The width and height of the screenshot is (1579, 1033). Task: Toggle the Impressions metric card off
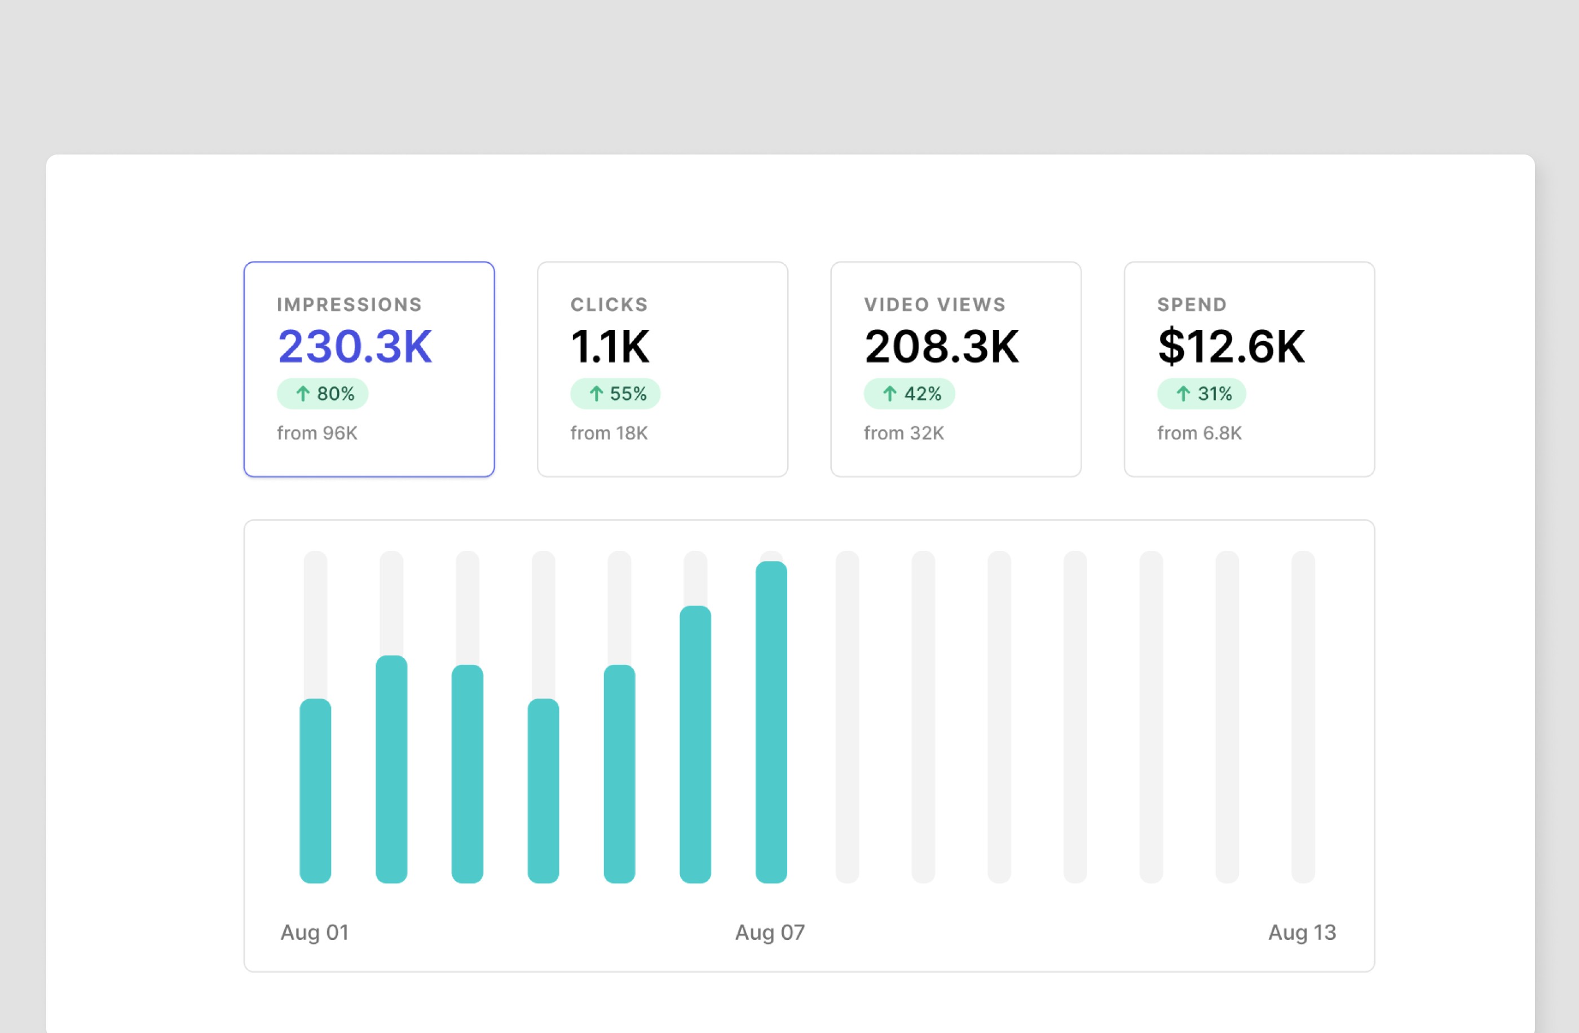[369, 369]
